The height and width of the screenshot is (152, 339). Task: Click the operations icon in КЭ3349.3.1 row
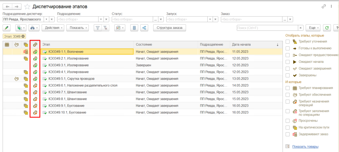(35, 65)
